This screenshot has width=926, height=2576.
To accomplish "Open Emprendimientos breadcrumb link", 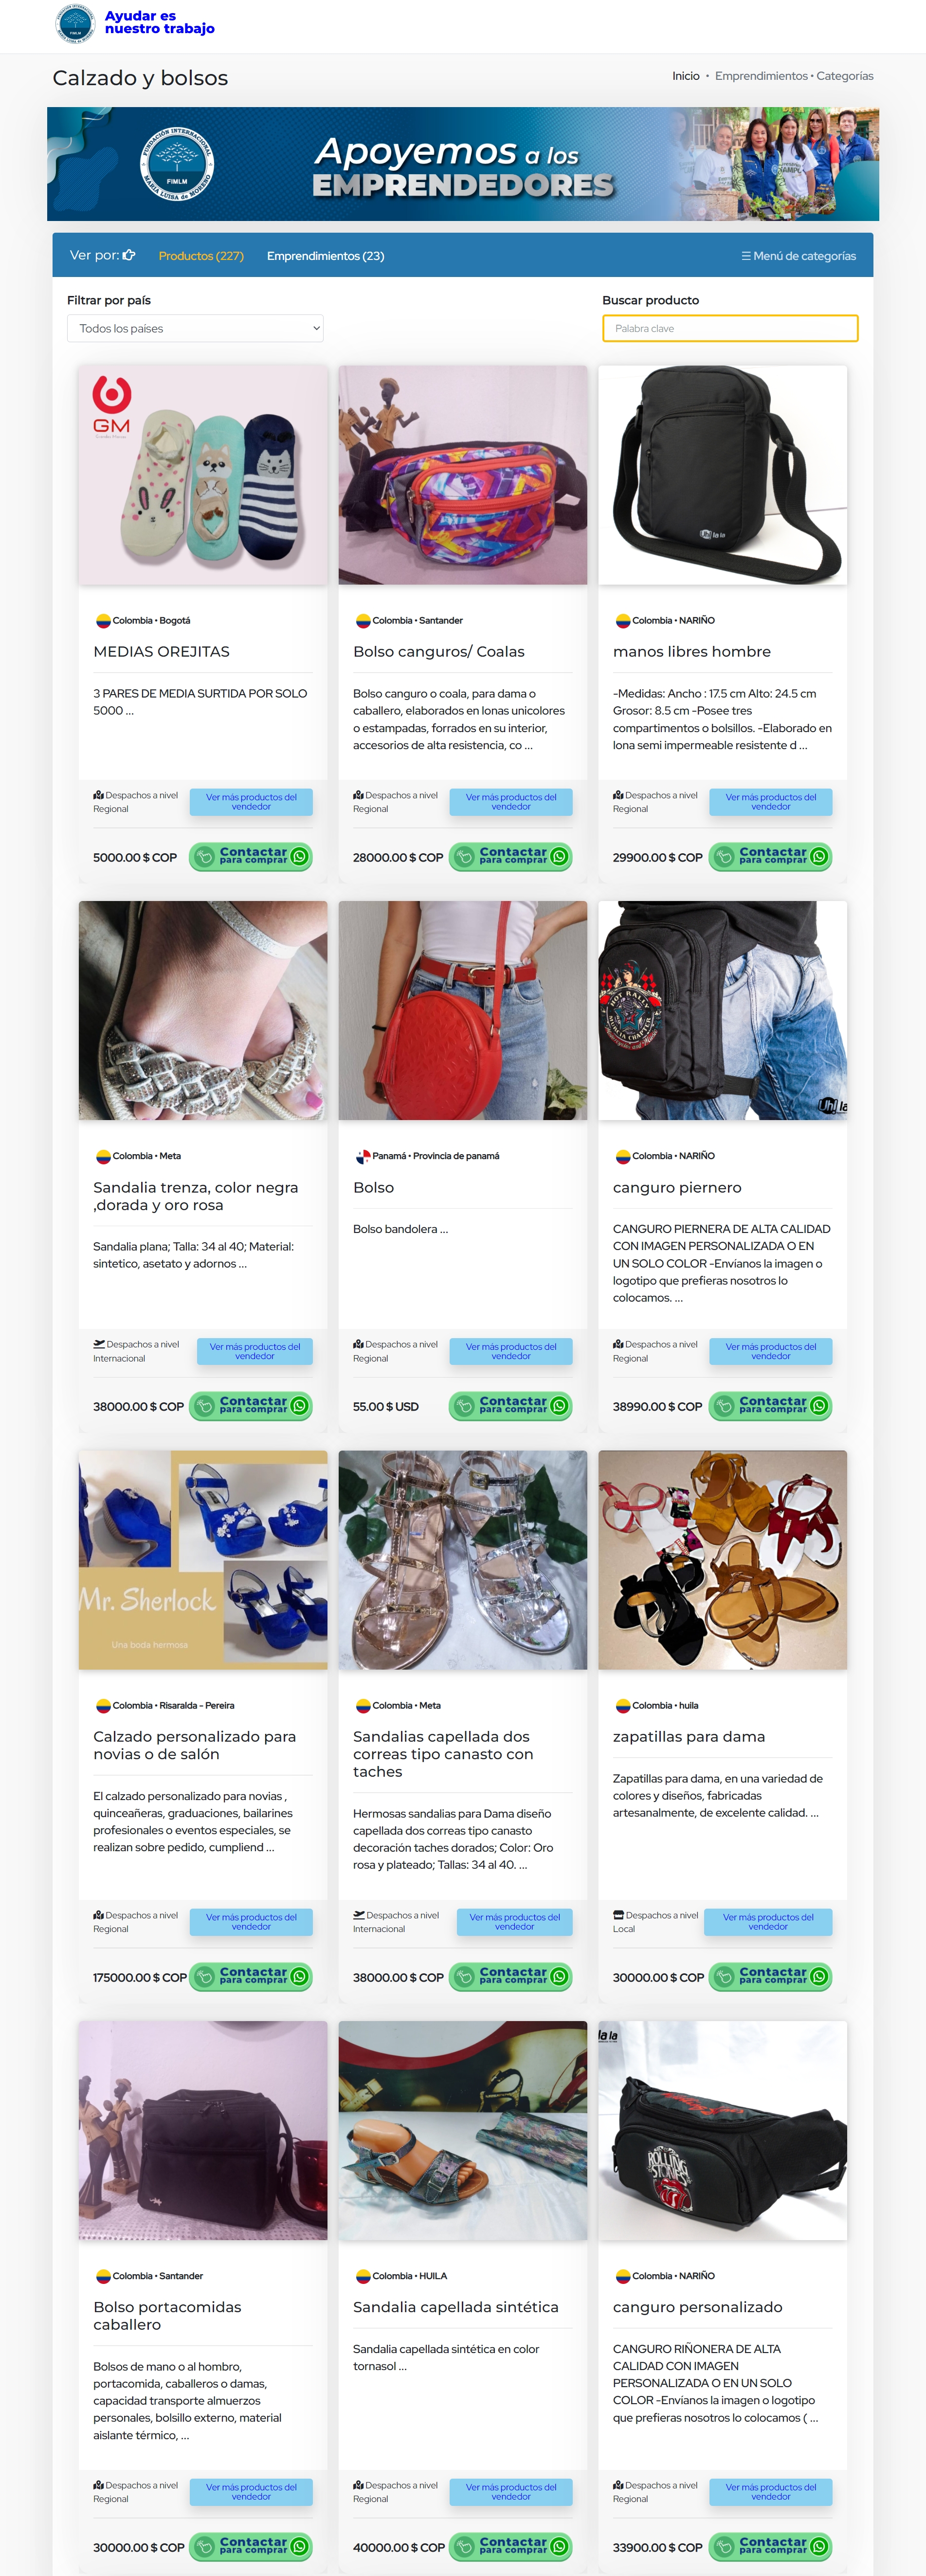I will coord(761,76).
